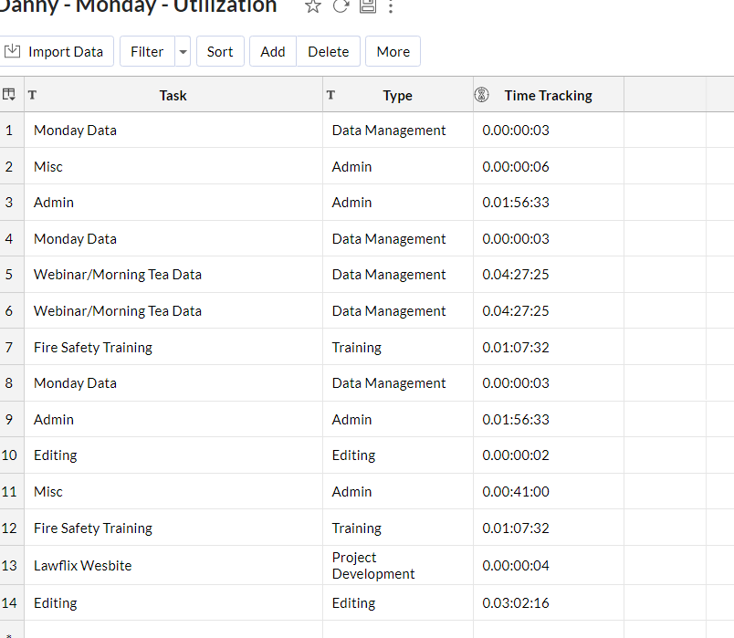The image size is (734, 638).
Task: Click the Editing type cell in row 14
Action: pos(398,603)
